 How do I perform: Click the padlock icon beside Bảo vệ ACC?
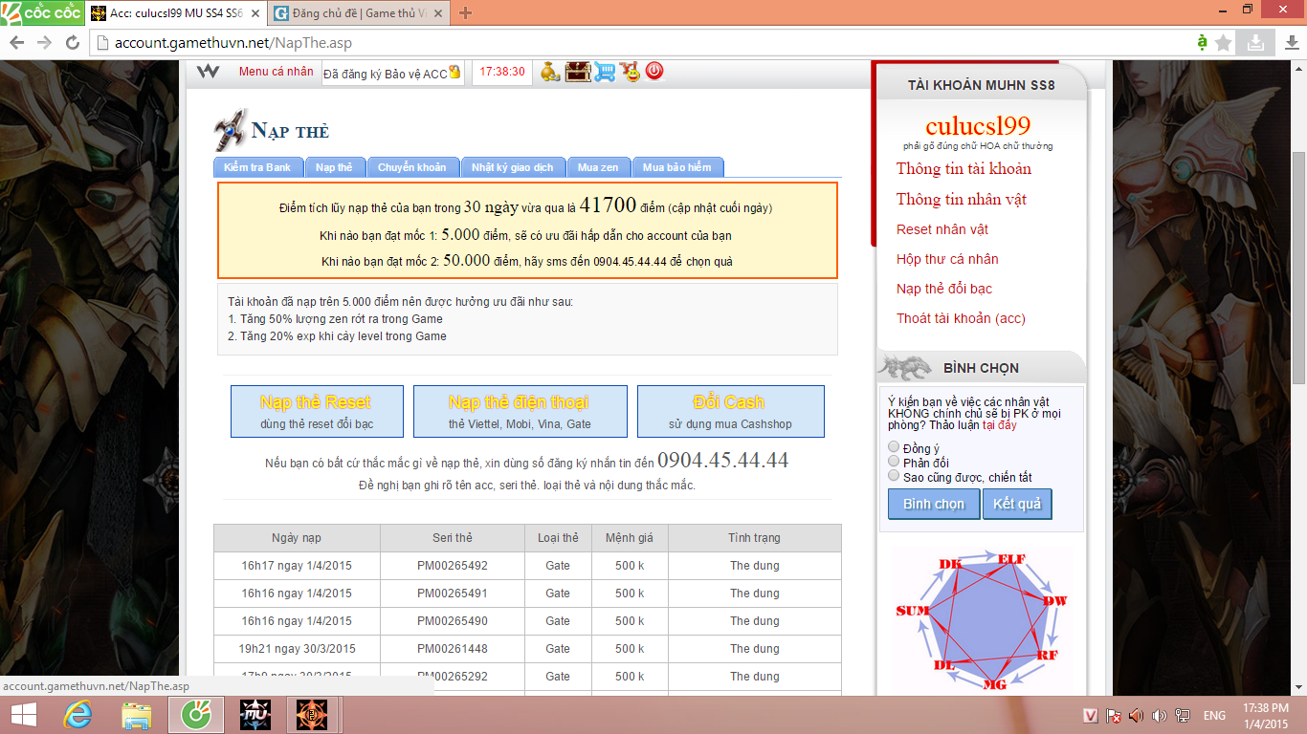point(454,72)
